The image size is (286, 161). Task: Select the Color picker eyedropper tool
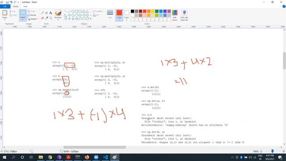point(46,18)
